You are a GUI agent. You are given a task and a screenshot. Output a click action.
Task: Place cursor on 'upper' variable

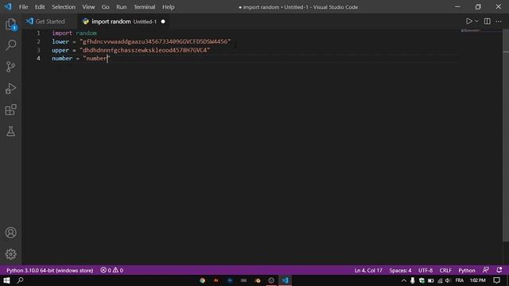pyautogui.click(x=60, y=50)
